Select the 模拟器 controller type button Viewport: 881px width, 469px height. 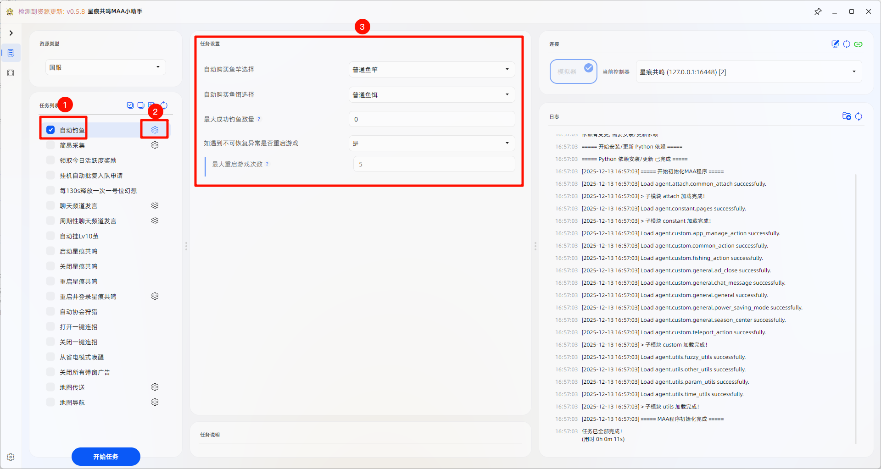[x=573, y=72]
